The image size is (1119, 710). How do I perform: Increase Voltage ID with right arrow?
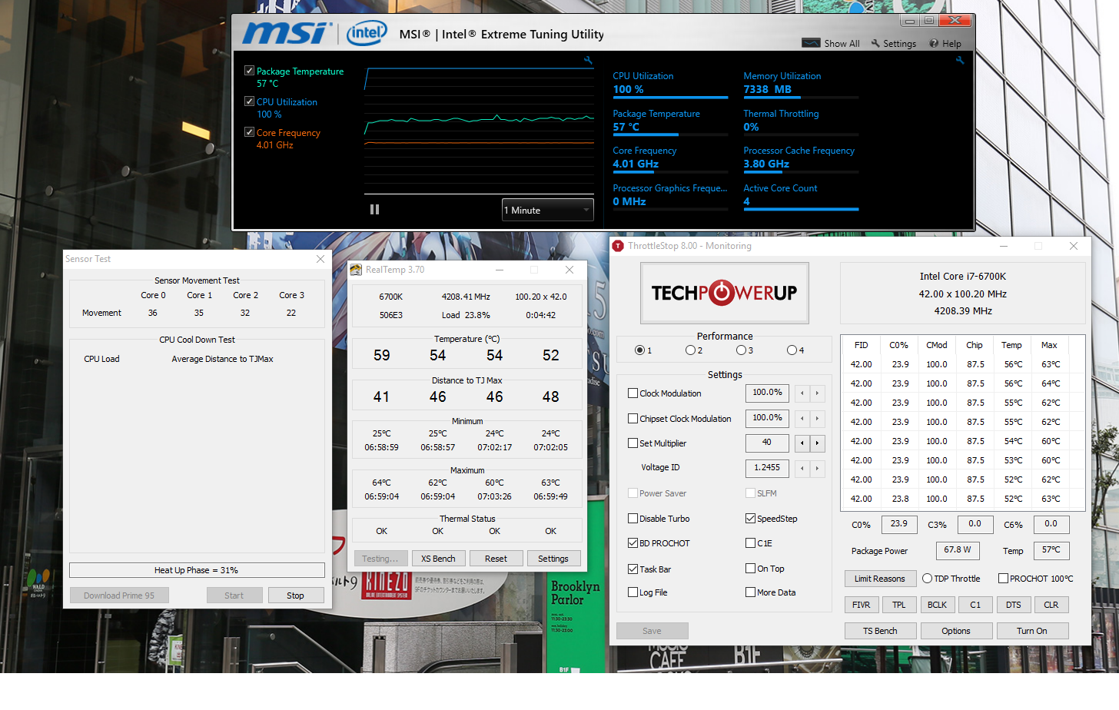pyautogui.click(x=817, y=468)
